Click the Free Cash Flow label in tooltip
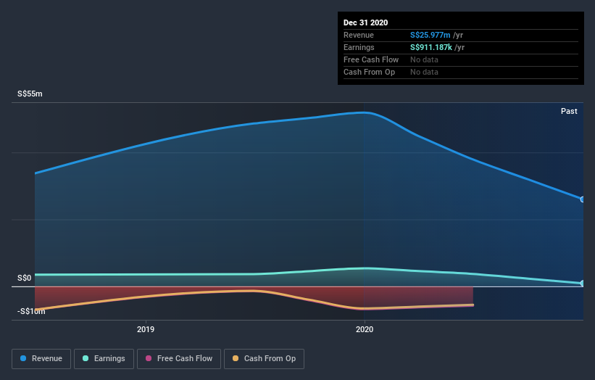Screen dimensions: 595x380 coord(371,59)
